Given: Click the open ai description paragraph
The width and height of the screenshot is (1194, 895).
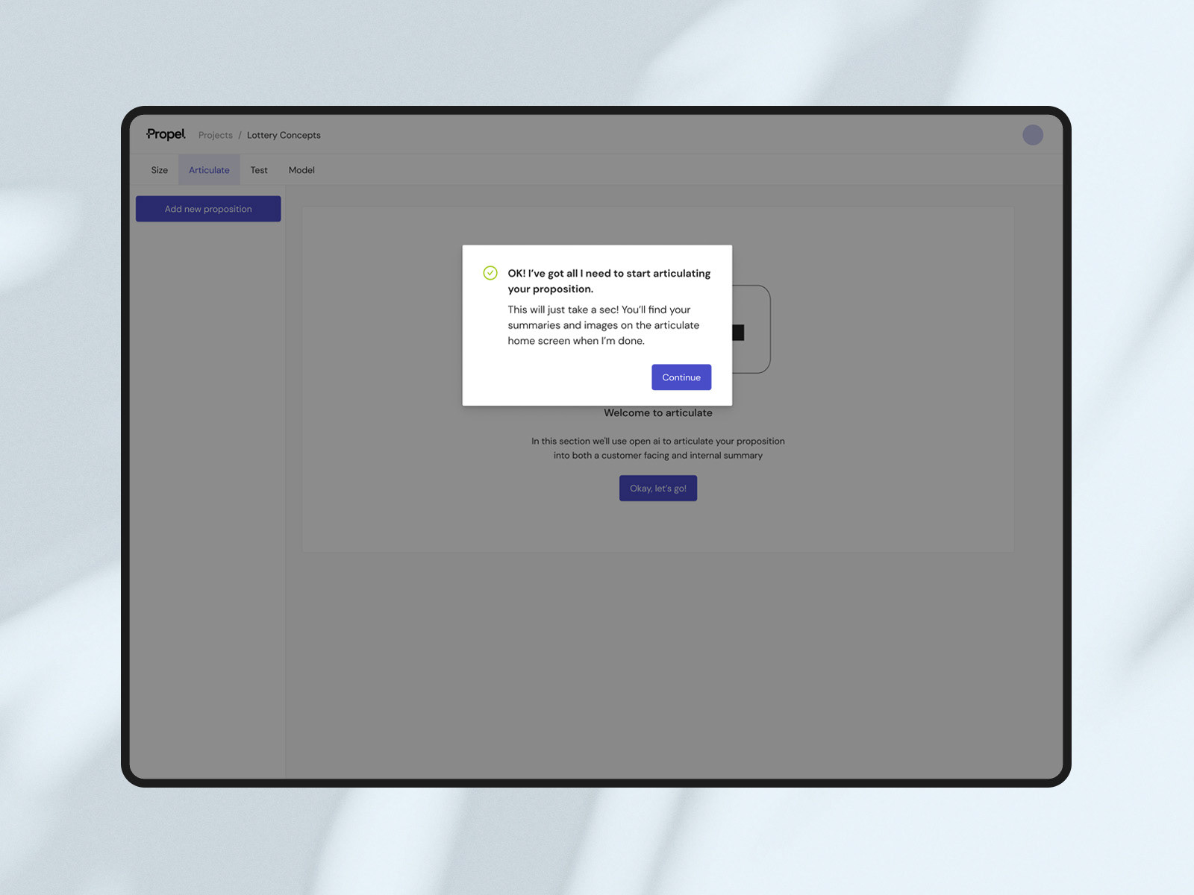Looking at the screenshot, I should [x=658, y=448].
